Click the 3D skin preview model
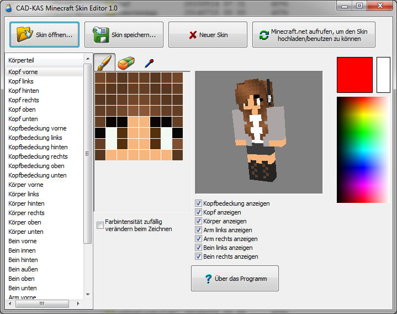The width and height of the screenshot is (397, 314). (x=258, y=132)
